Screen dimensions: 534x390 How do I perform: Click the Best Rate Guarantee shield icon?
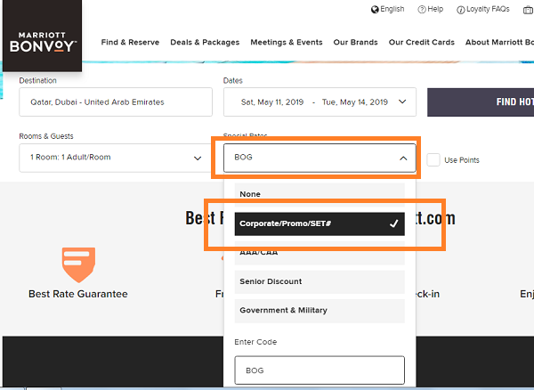click(x=78, y=265)
